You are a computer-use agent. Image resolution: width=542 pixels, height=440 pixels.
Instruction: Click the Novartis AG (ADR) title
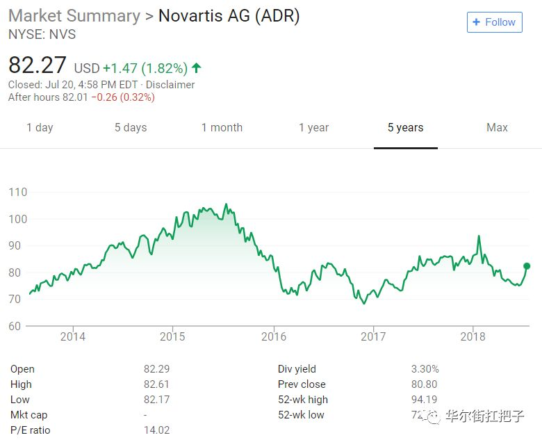click(x=229, y=16)
